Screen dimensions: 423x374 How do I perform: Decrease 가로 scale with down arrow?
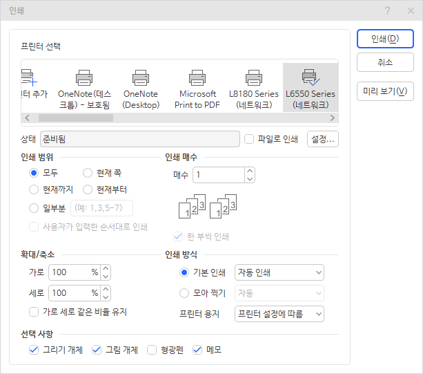pyautogui.click(x=106, y=276)
